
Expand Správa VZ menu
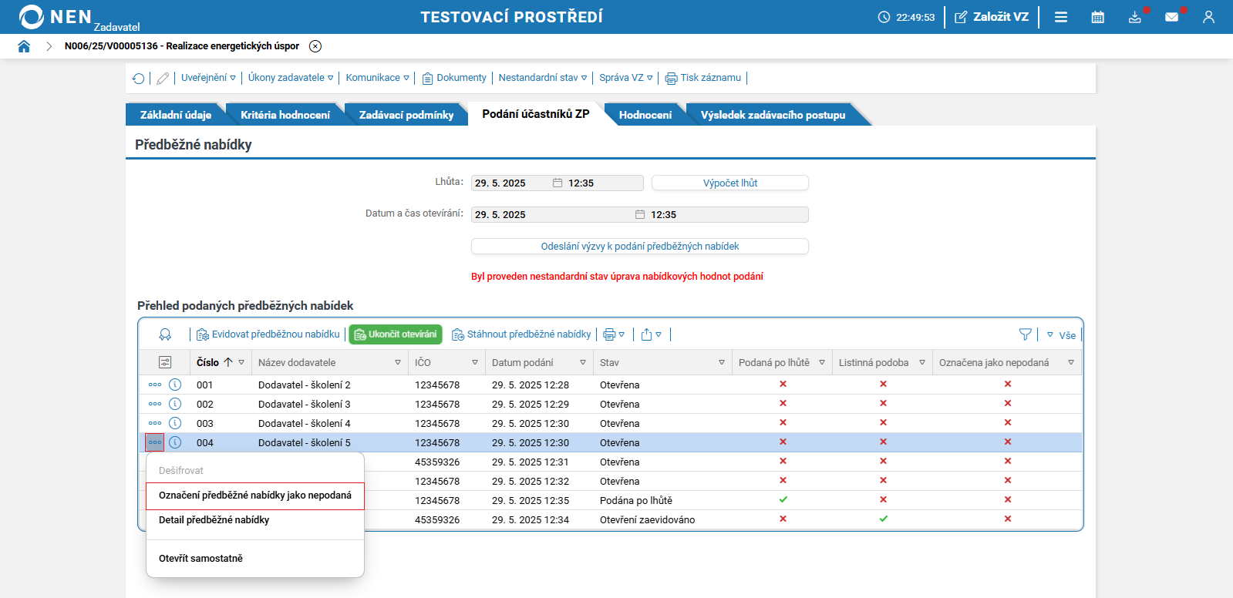pyautogui.click(x=626, y=78)
